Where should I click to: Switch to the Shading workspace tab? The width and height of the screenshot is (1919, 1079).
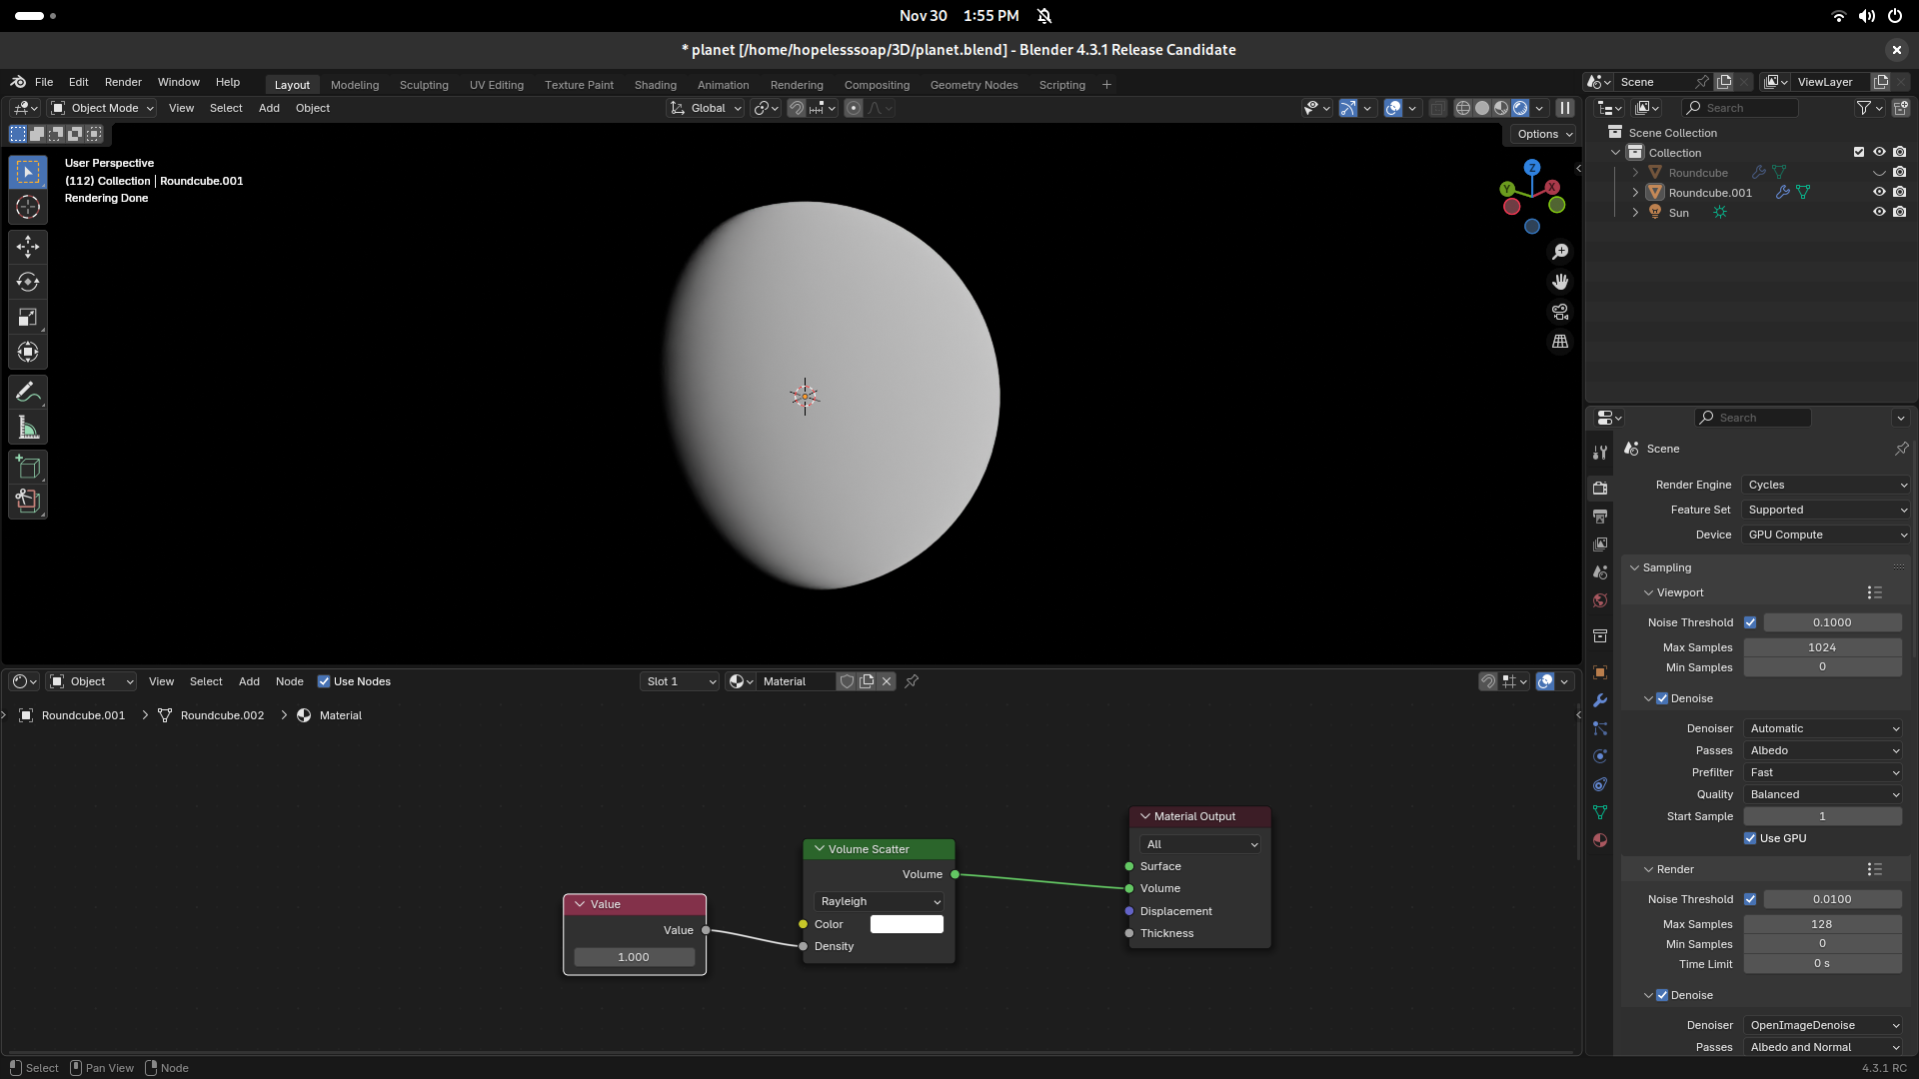[x=655, y=85]
